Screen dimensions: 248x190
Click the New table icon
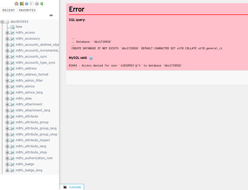(x=12, y=27)
